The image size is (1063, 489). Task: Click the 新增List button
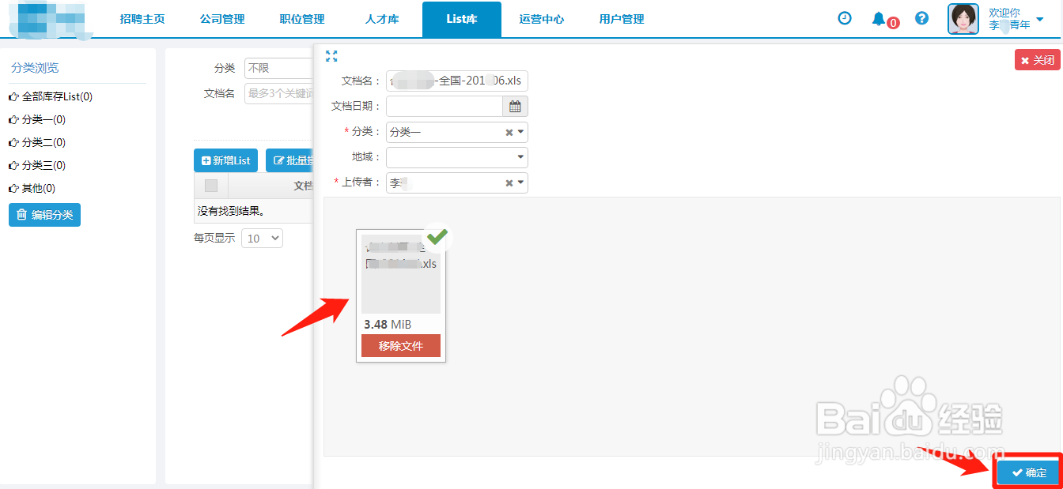pos(225,160)
